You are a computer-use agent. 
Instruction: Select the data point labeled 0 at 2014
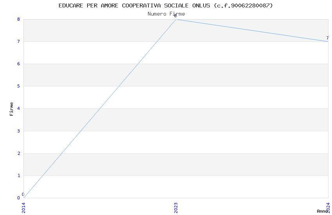[x=24, y=198]
